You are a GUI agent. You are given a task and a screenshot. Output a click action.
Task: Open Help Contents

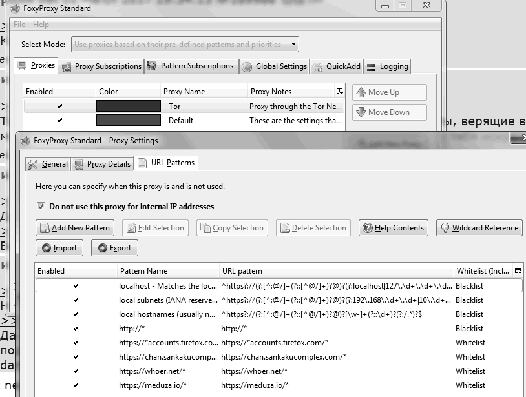pyautogui.click(x=394, y=228)
